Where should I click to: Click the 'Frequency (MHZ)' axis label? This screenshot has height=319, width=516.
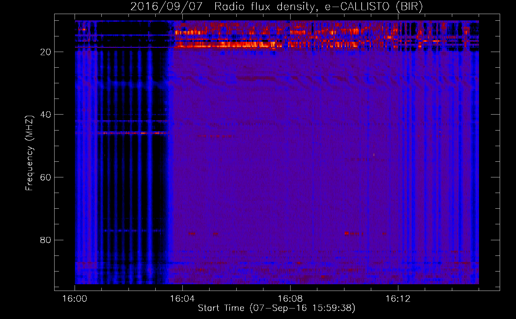point(29,153)
